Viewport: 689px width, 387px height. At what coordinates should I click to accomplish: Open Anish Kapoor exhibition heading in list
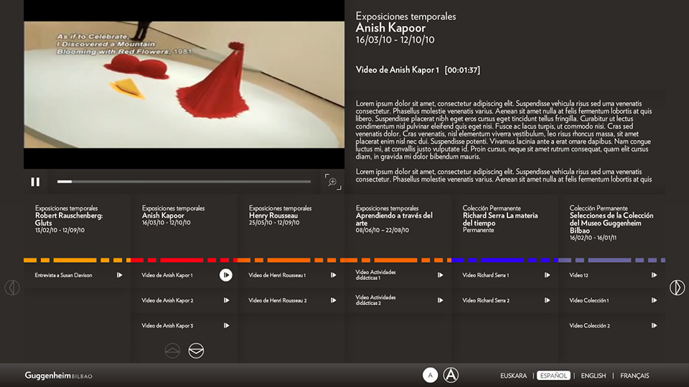[173, 215]
